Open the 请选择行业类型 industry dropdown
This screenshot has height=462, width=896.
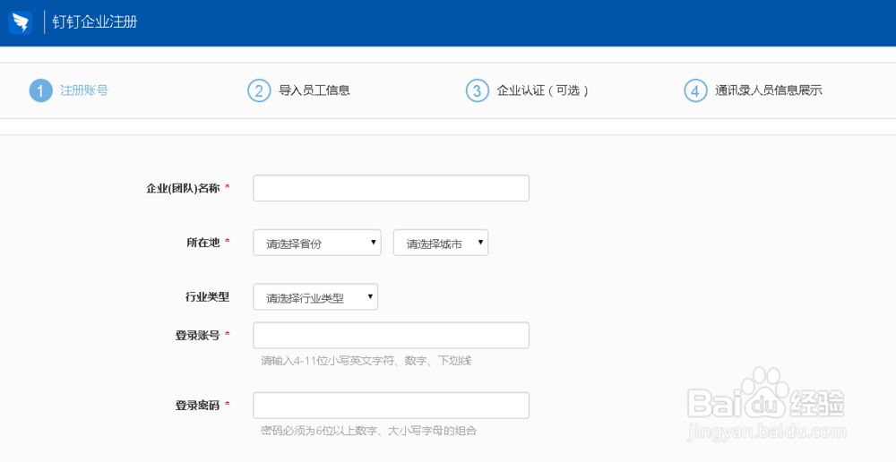(x=315, y=297)
